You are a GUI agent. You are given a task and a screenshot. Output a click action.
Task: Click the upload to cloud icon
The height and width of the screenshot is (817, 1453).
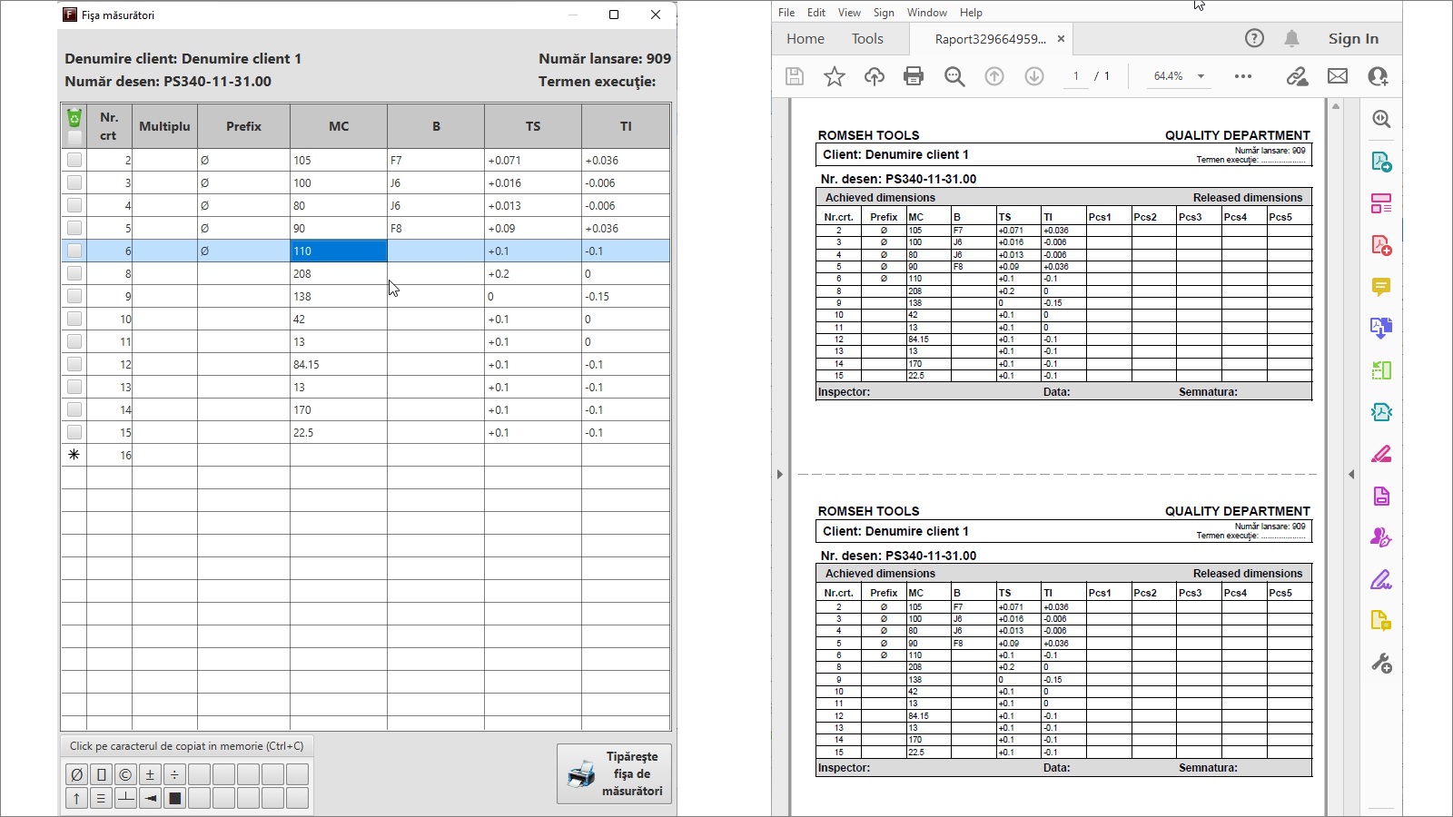[874, 76]
